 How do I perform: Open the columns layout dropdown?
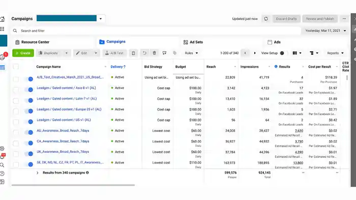click(297, 53)
